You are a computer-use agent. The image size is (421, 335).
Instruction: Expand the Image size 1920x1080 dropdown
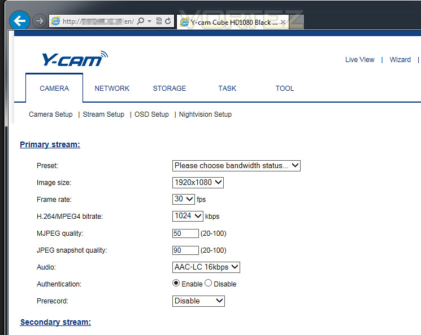(x=198, y=183)
